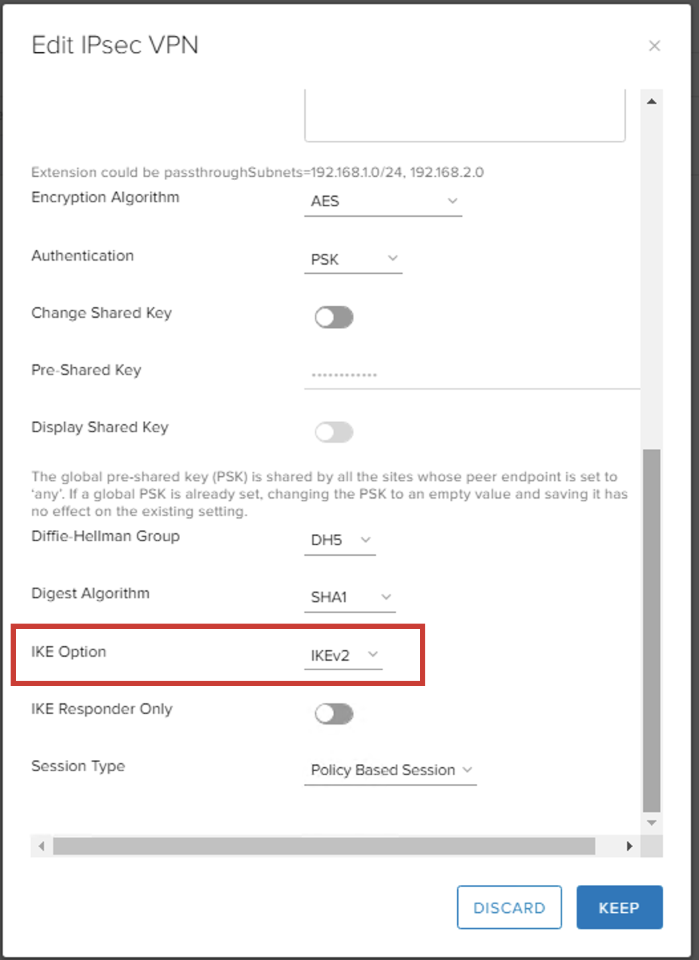Toggle the IKE Responder Only switch
Viewport: 699px width, 960px height.
[334, 714]
